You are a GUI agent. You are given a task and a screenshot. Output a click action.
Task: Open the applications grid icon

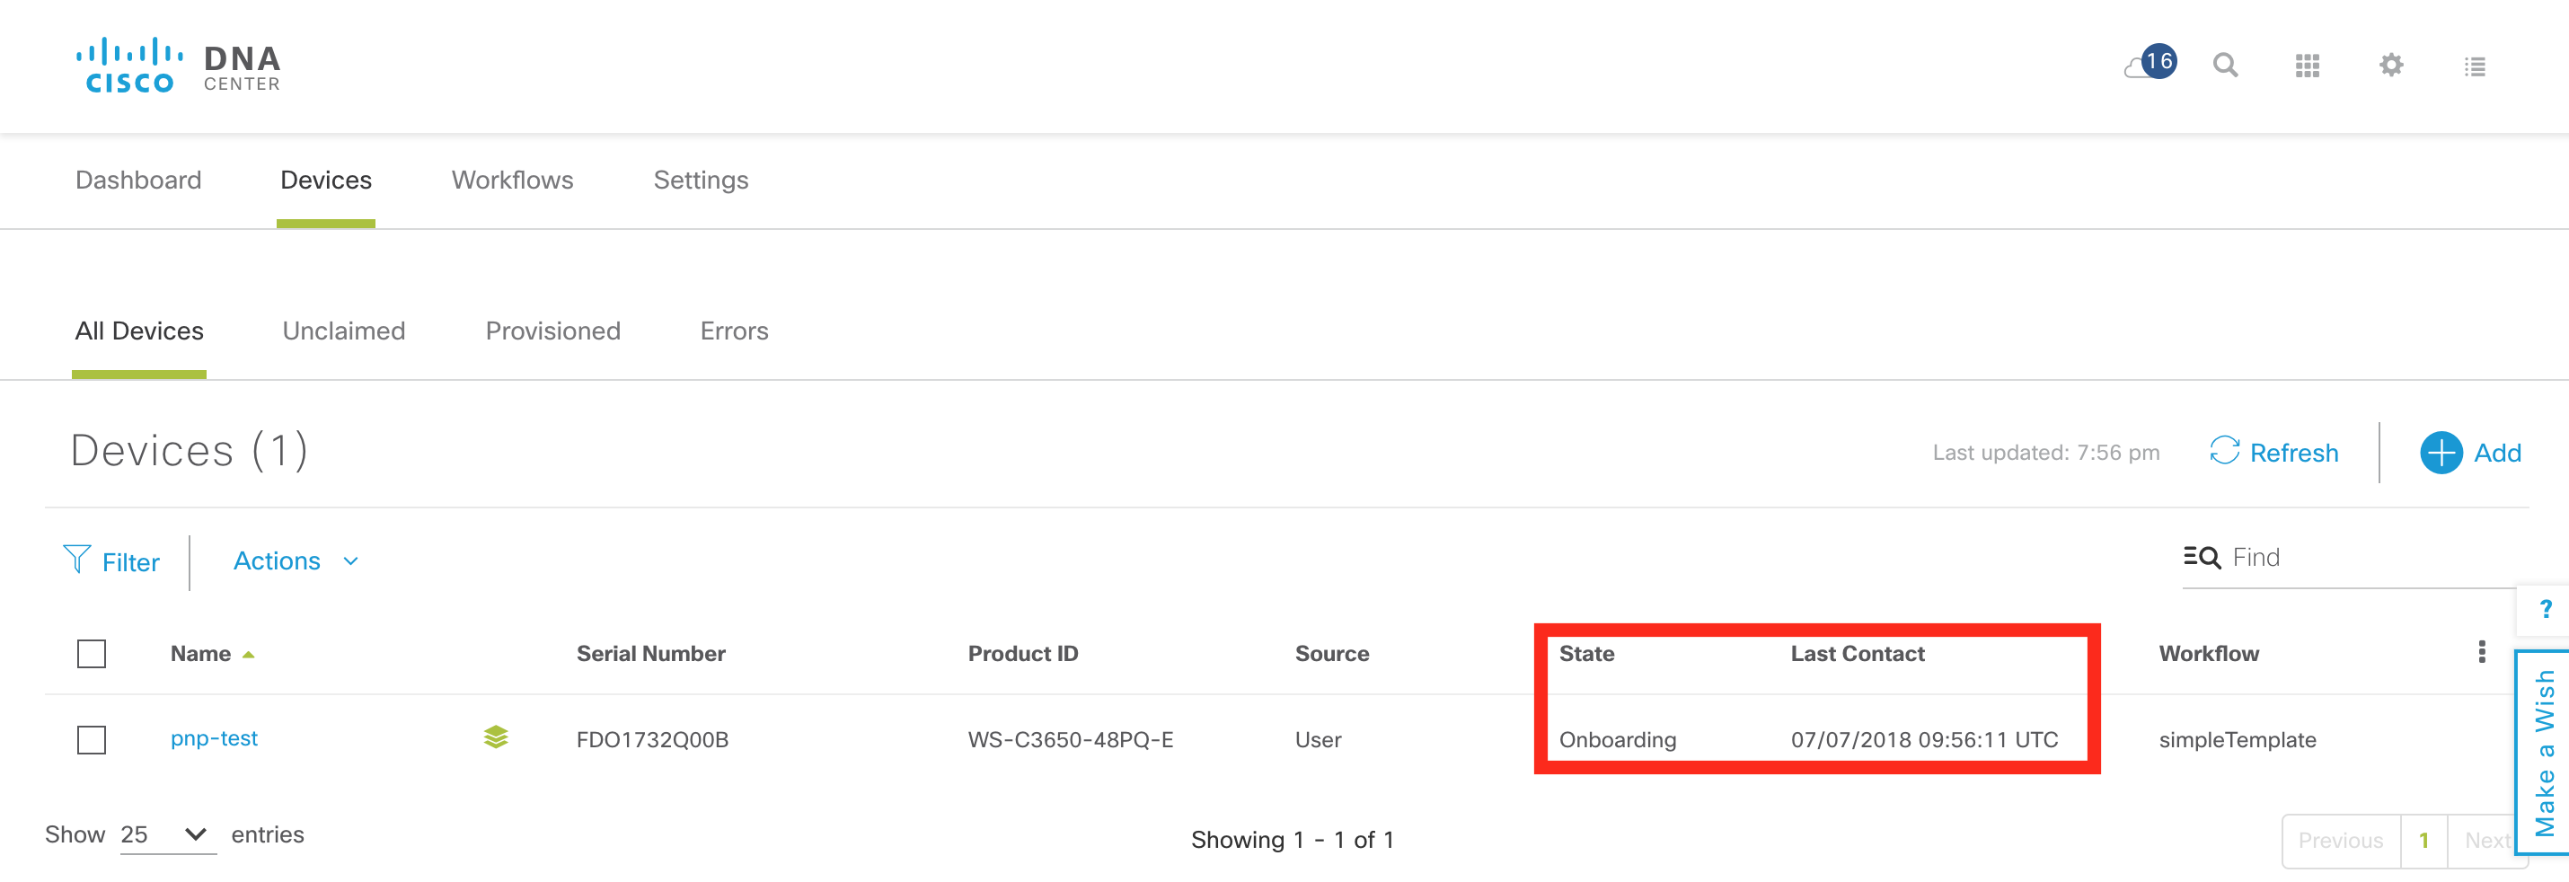tap(2307, 66)
